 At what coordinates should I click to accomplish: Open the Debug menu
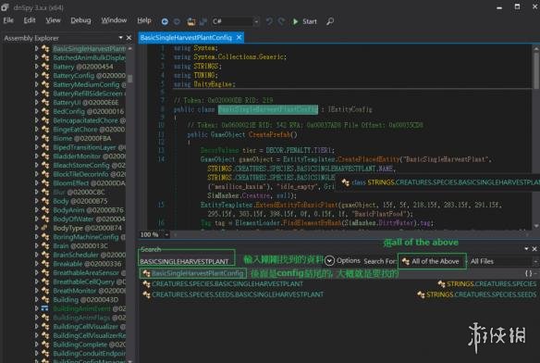click(x=80, y=20)
